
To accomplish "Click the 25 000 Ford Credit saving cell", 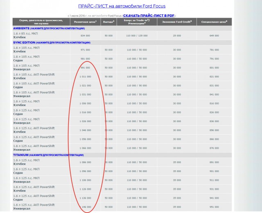I will click(177, 36).
